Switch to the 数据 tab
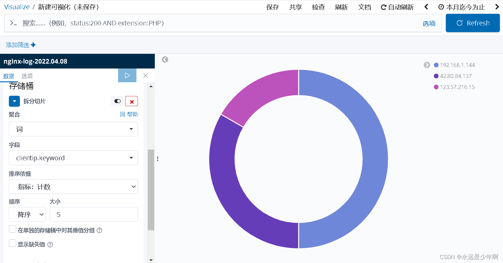Viewport: 503px width, 263px height. tap(9, 76)
